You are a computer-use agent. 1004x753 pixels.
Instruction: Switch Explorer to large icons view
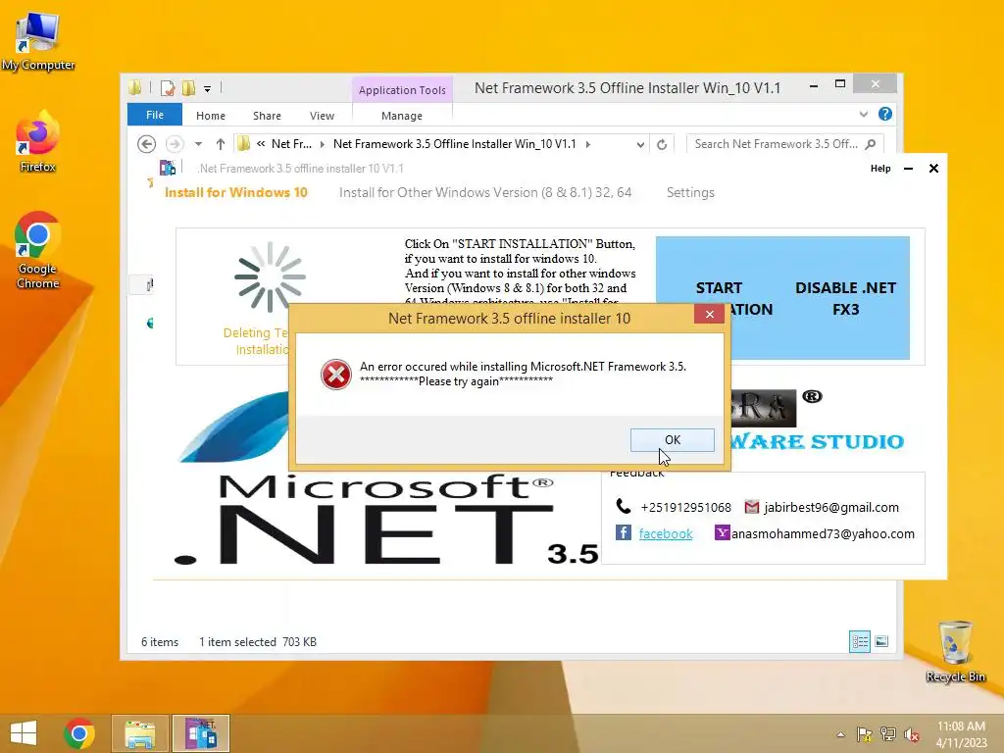pyautogui.click(x=881, y=641)
